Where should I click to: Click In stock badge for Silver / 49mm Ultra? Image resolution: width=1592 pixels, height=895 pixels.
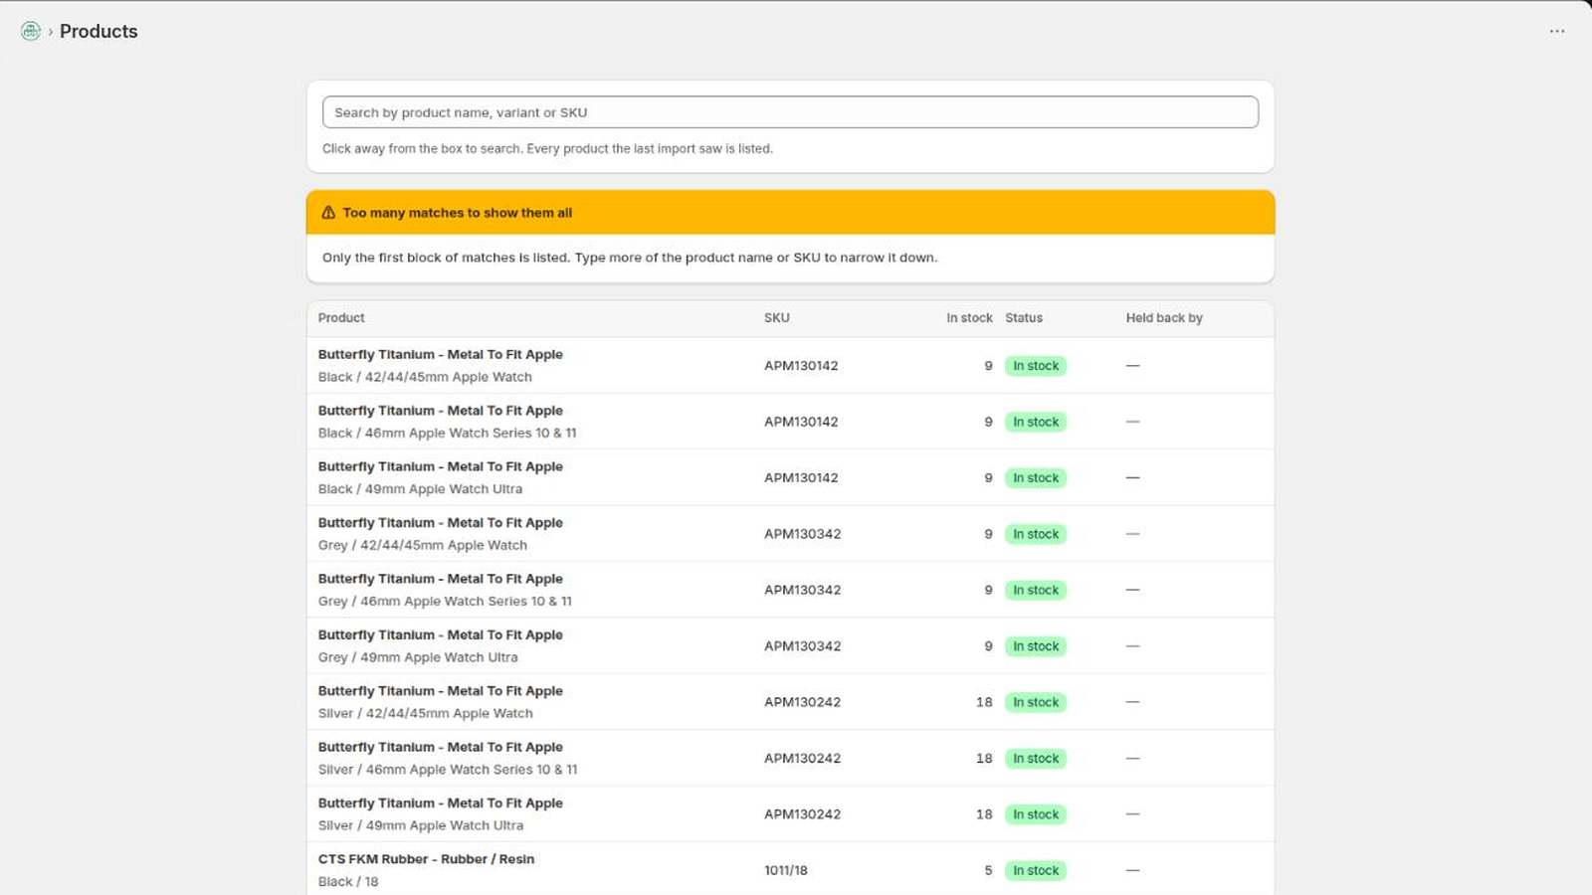point(1036,814)
